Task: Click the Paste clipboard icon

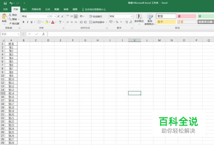Action: [4, 17]
